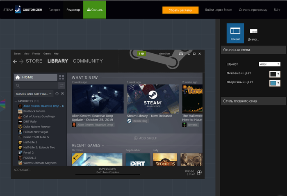Select the Клиент window mode icon
The image size is (287, 196).
point(235,33)
